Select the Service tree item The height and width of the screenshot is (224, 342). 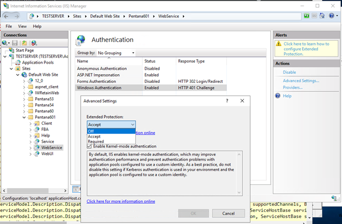48,142
